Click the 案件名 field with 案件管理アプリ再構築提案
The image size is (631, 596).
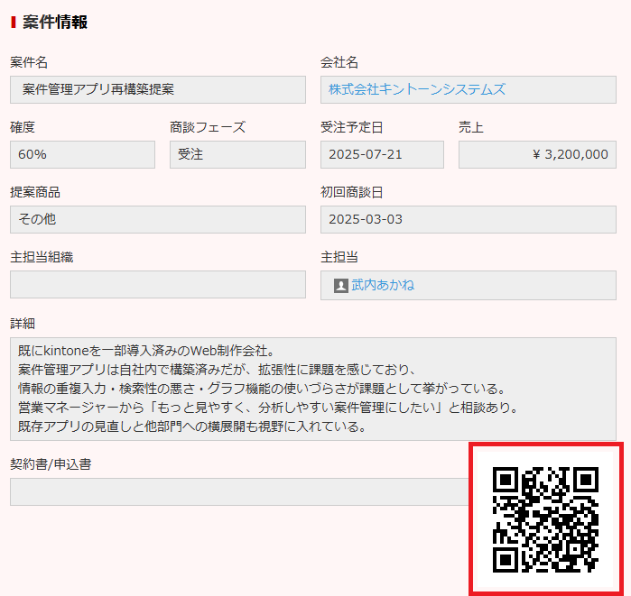click(158, 89)
